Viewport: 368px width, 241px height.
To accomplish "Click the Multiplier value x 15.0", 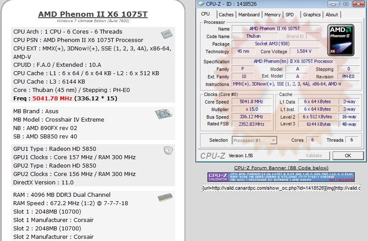I will pyautogui.click(x=251, y=109).
